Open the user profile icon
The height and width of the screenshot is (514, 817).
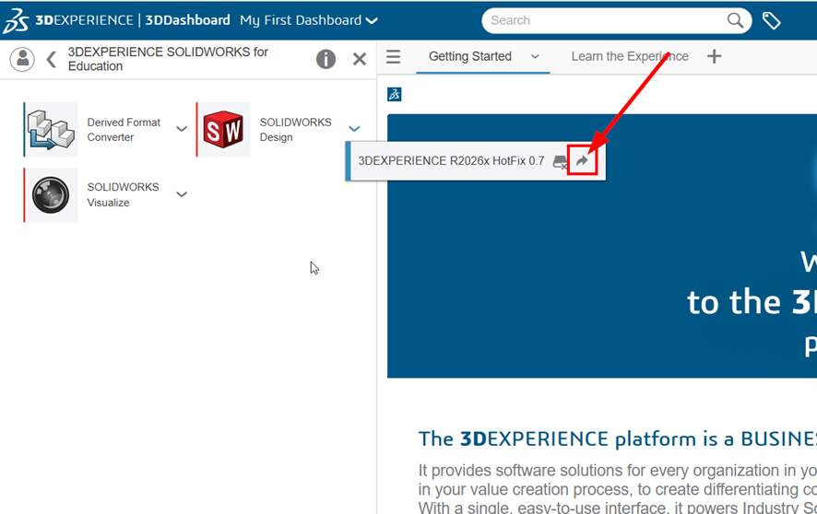[x=22, y=59]
